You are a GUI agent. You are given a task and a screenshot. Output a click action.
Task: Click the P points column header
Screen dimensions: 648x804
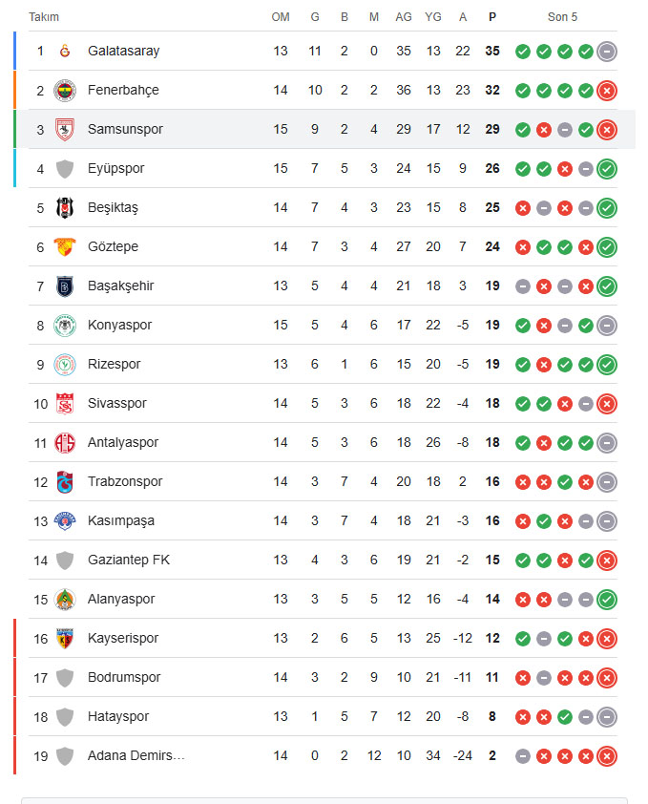click(x=492, y=17)
